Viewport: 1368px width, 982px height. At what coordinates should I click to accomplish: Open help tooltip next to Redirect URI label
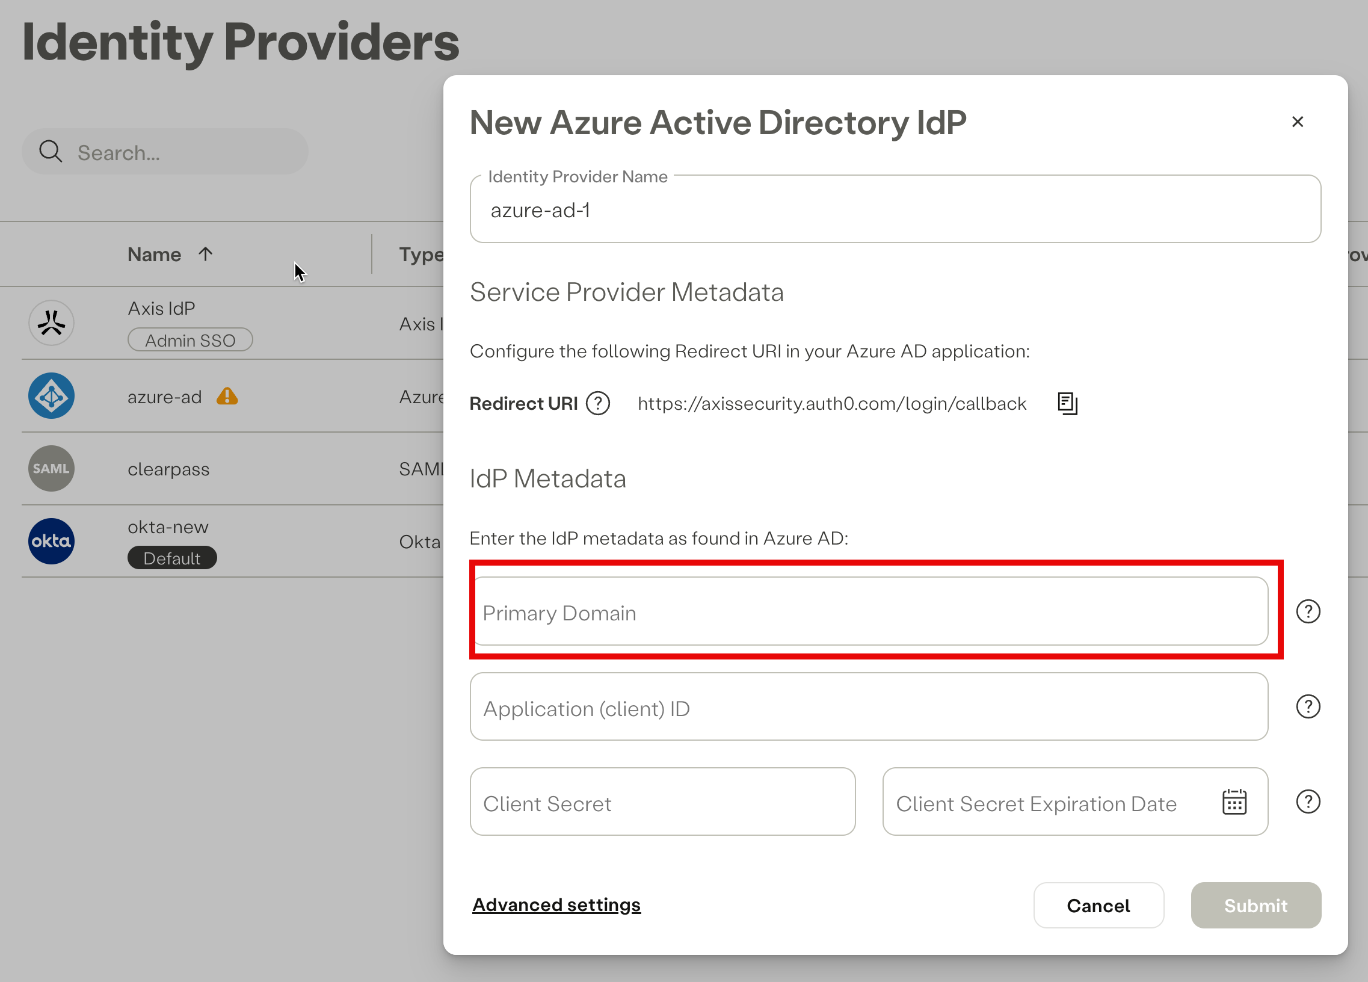coord(598,404)
